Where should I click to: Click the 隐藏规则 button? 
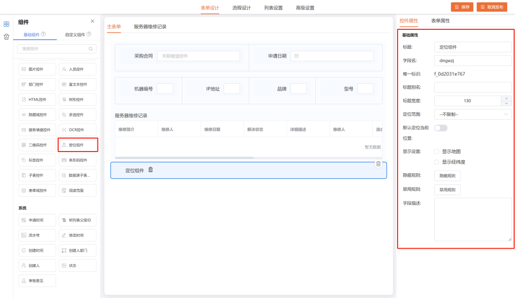pyautogui.click(x=447, y=176)
